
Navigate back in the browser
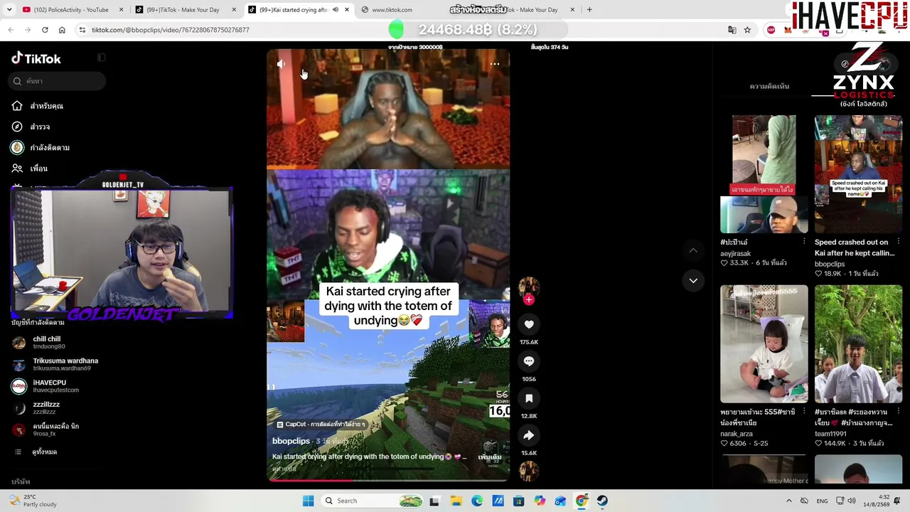pyautogui.click(x=11, y=30)
